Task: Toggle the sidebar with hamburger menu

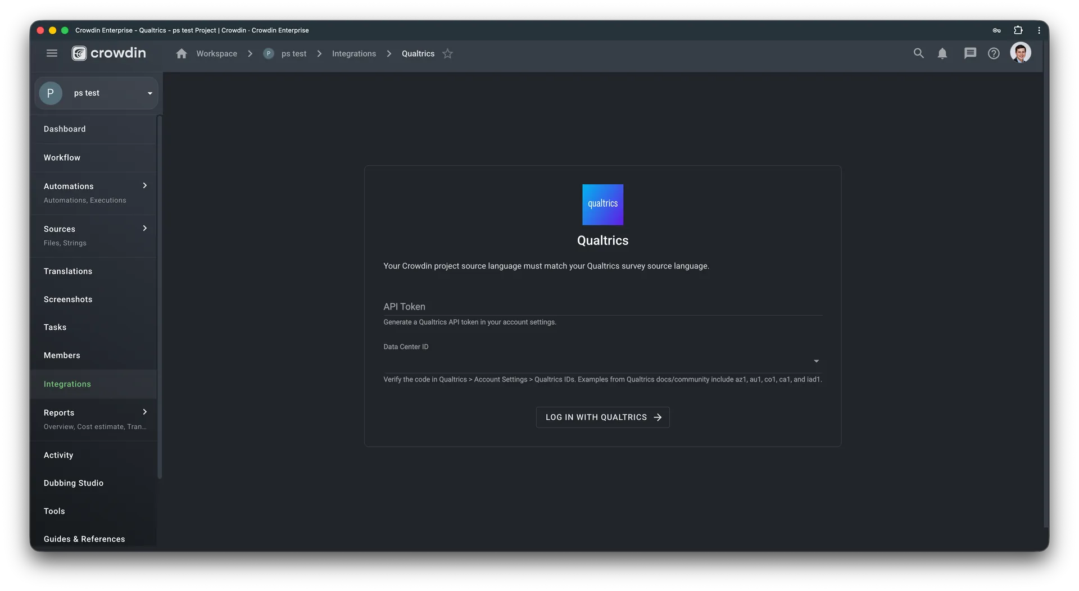Action: coord(52,53)
